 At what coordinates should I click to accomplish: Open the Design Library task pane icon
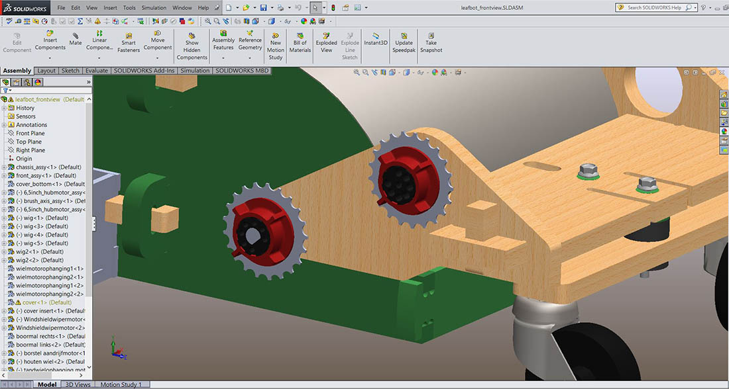click(724, 104)
